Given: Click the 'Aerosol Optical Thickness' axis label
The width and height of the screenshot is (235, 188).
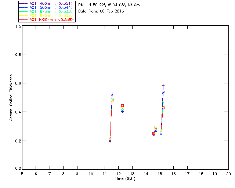Looking at the screenshot, I should (x=11, y=98).
